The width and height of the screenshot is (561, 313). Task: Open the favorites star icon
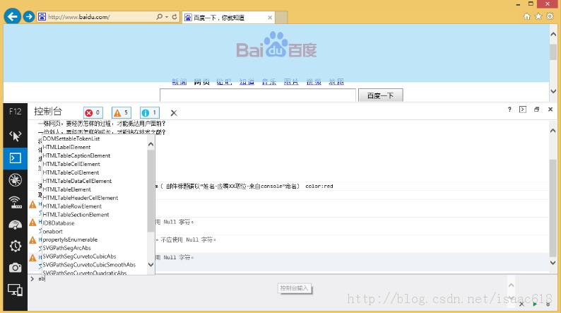(x=538, y=16)
